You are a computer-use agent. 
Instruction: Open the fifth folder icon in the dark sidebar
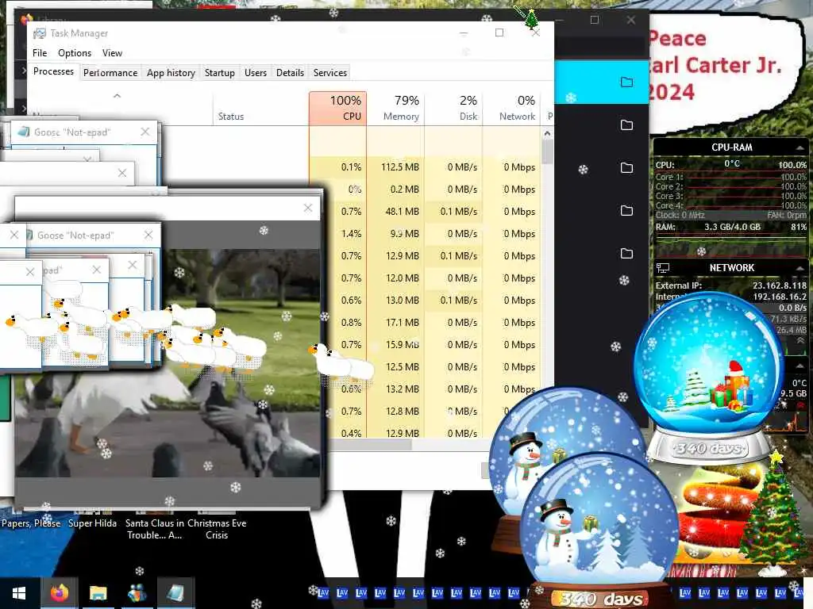pos(627,253)
